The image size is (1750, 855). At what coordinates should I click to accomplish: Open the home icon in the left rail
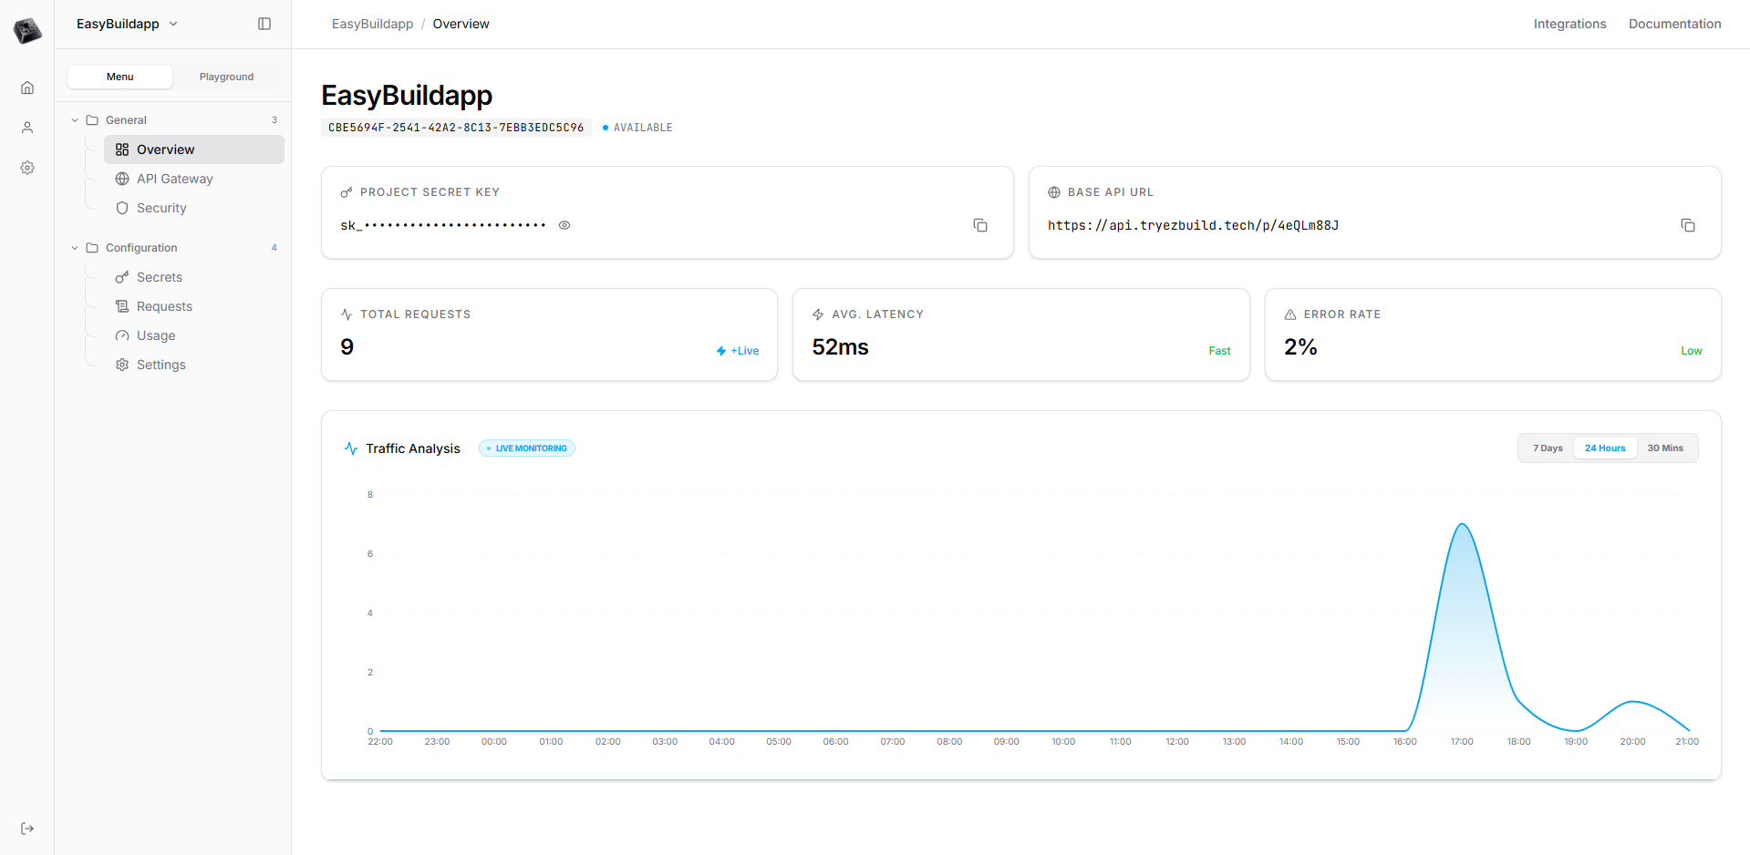tap(27, 87)
